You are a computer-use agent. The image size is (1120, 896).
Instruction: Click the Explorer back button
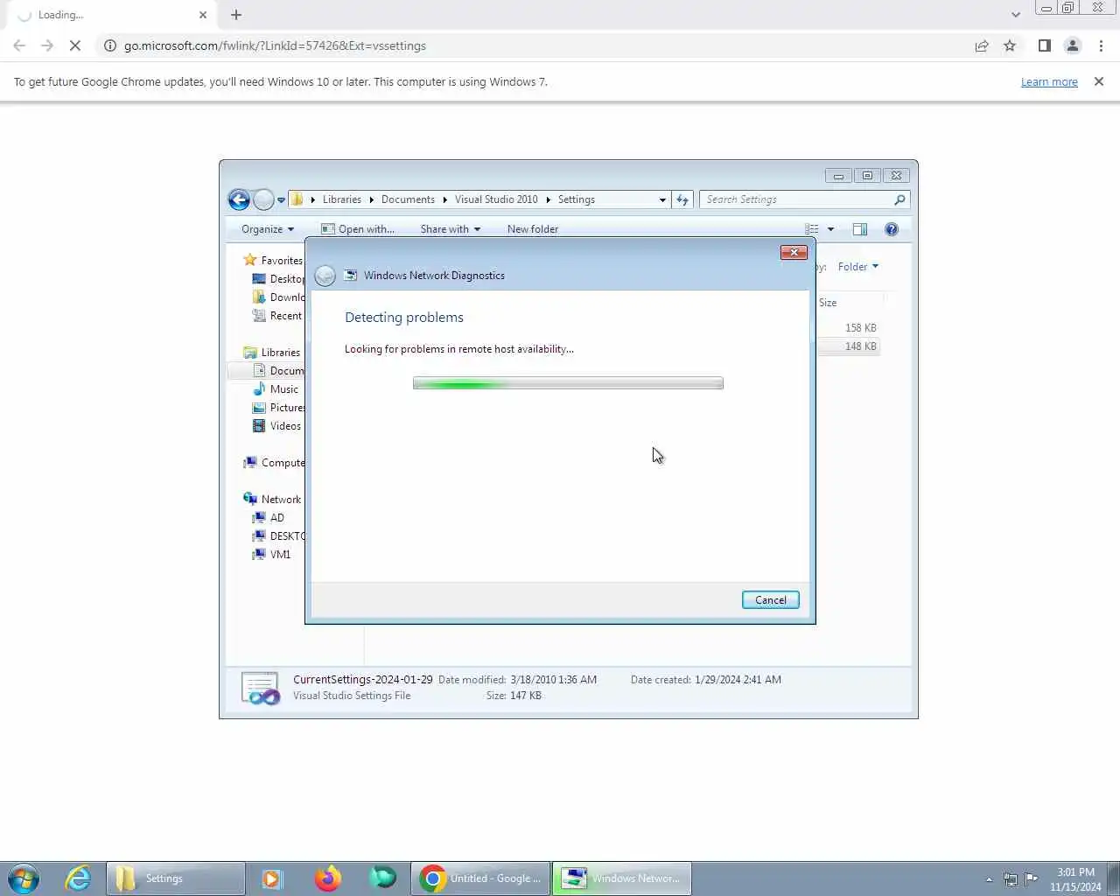[x=239, y=199]
